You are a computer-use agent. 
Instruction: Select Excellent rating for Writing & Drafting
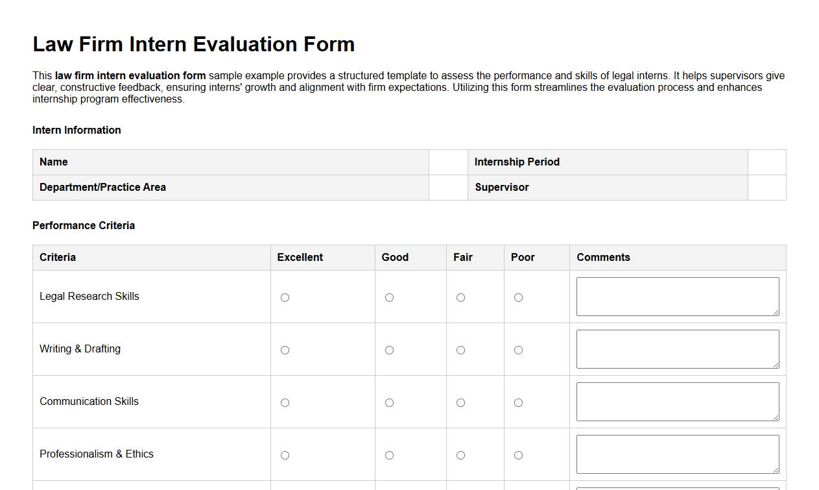coord(285,350)
